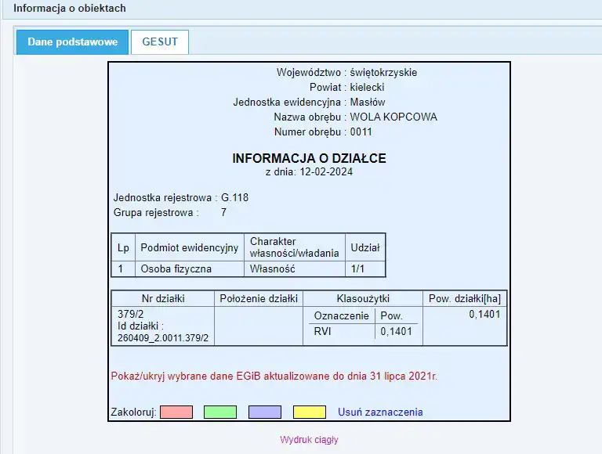Click the Klasoużytki column header
The width and height of the screenshot is (602, 454).
[x=363, y=298]
